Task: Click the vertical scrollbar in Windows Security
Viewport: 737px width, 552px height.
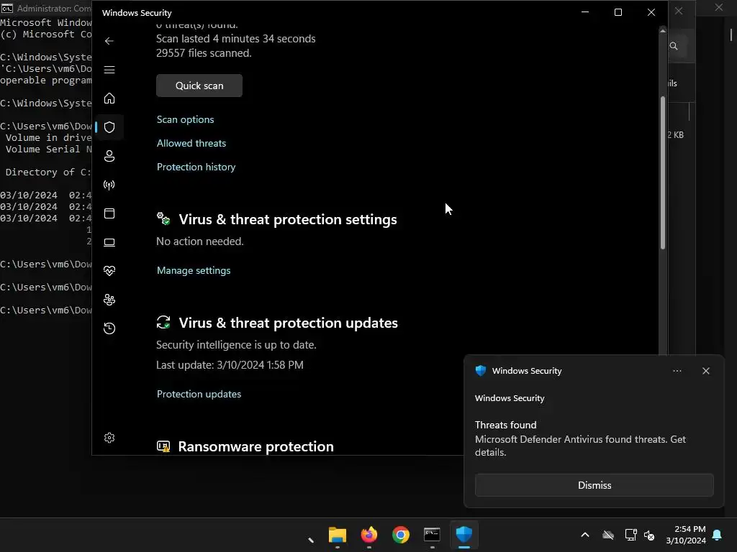Action: [663, 172]
